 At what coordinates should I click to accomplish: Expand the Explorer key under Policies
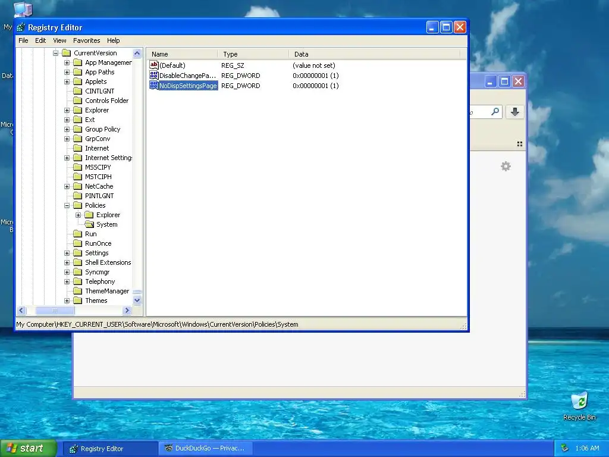[78, 215]
